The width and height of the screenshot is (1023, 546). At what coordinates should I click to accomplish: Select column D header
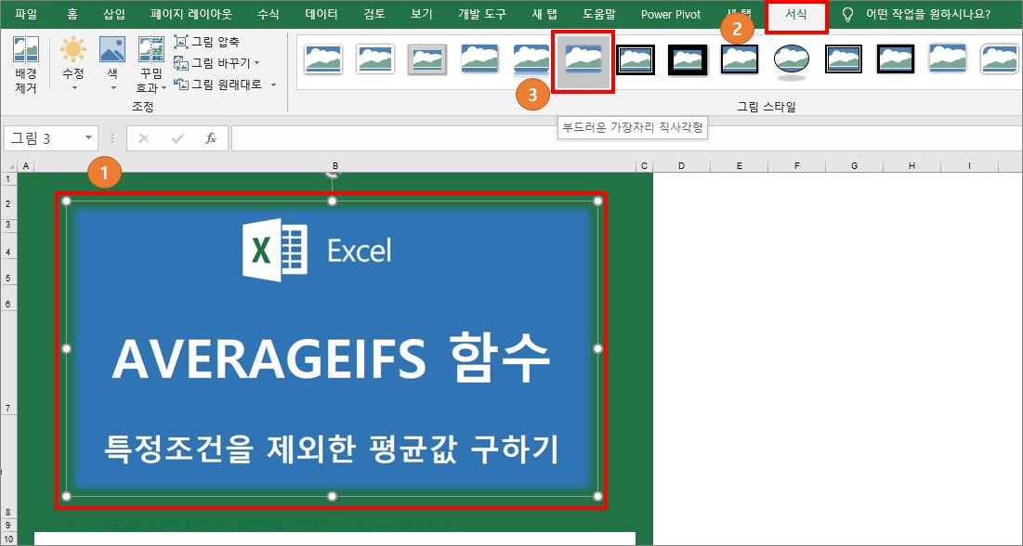coord(681,166)
